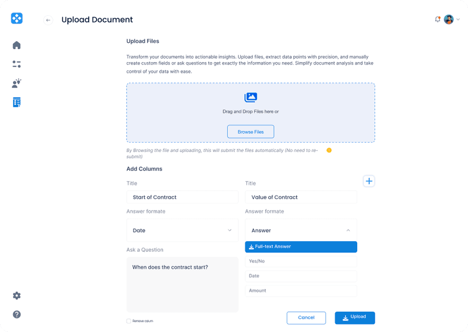Open the Date answer format dropdown

click(183, 230)
